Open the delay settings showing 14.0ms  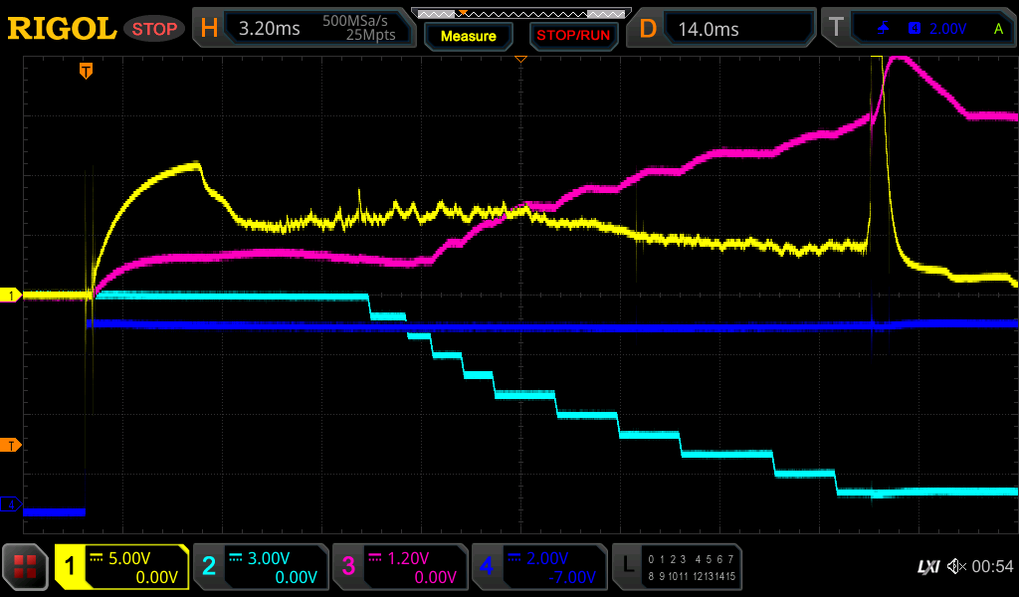[722, 29]
